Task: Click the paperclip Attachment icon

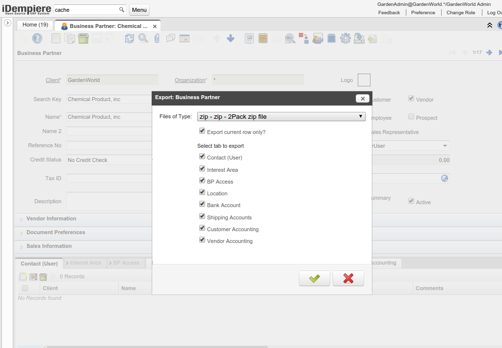Action: pos(157,38)
